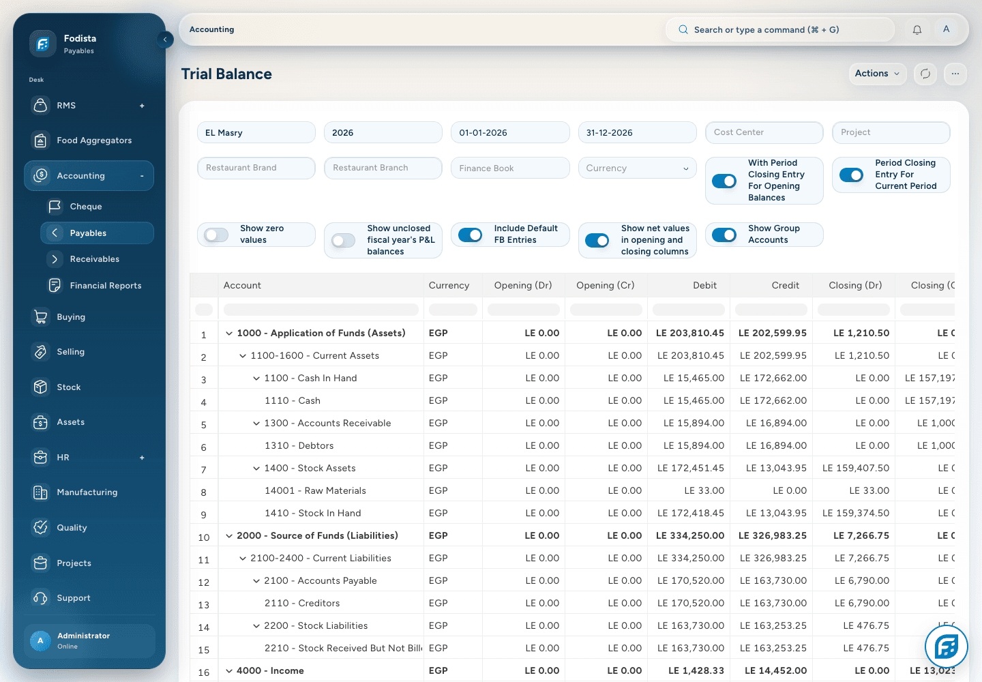Open the three-dots more options menu
This screenshot has width=982, height=682.
pos(955,74)
